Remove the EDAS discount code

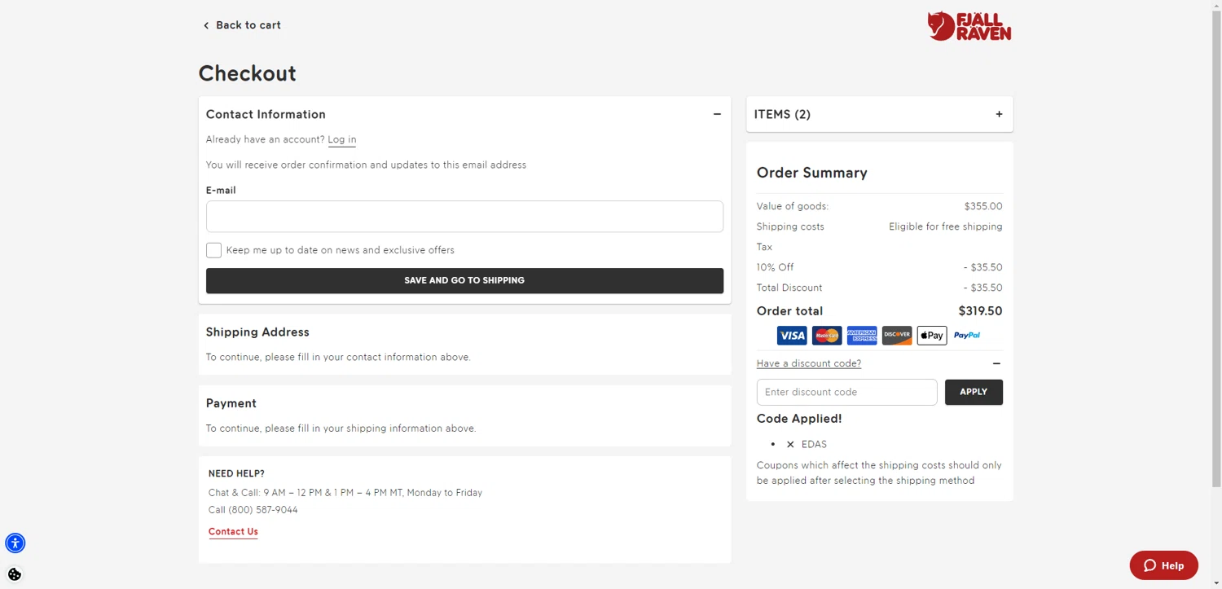[x=790, y=445]
